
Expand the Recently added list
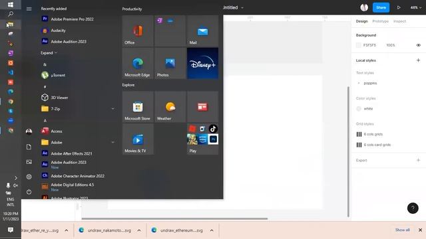click(x=49, y=53)
